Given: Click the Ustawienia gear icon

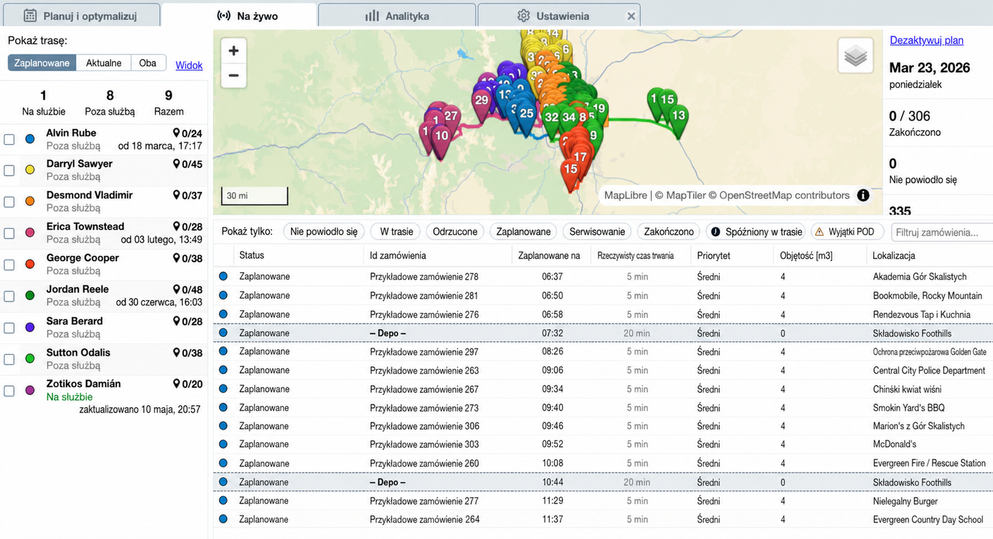Looking at the screenshot, I should click(x=523, y=16).
